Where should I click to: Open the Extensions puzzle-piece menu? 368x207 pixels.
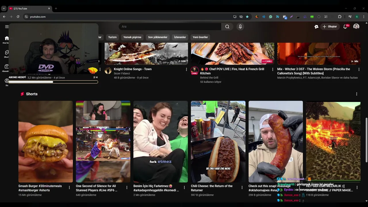coord(340,17)
